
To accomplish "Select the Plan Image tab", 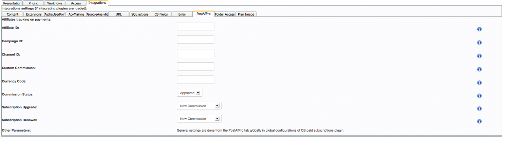I will pyautogui.click(x=246, y=14).
